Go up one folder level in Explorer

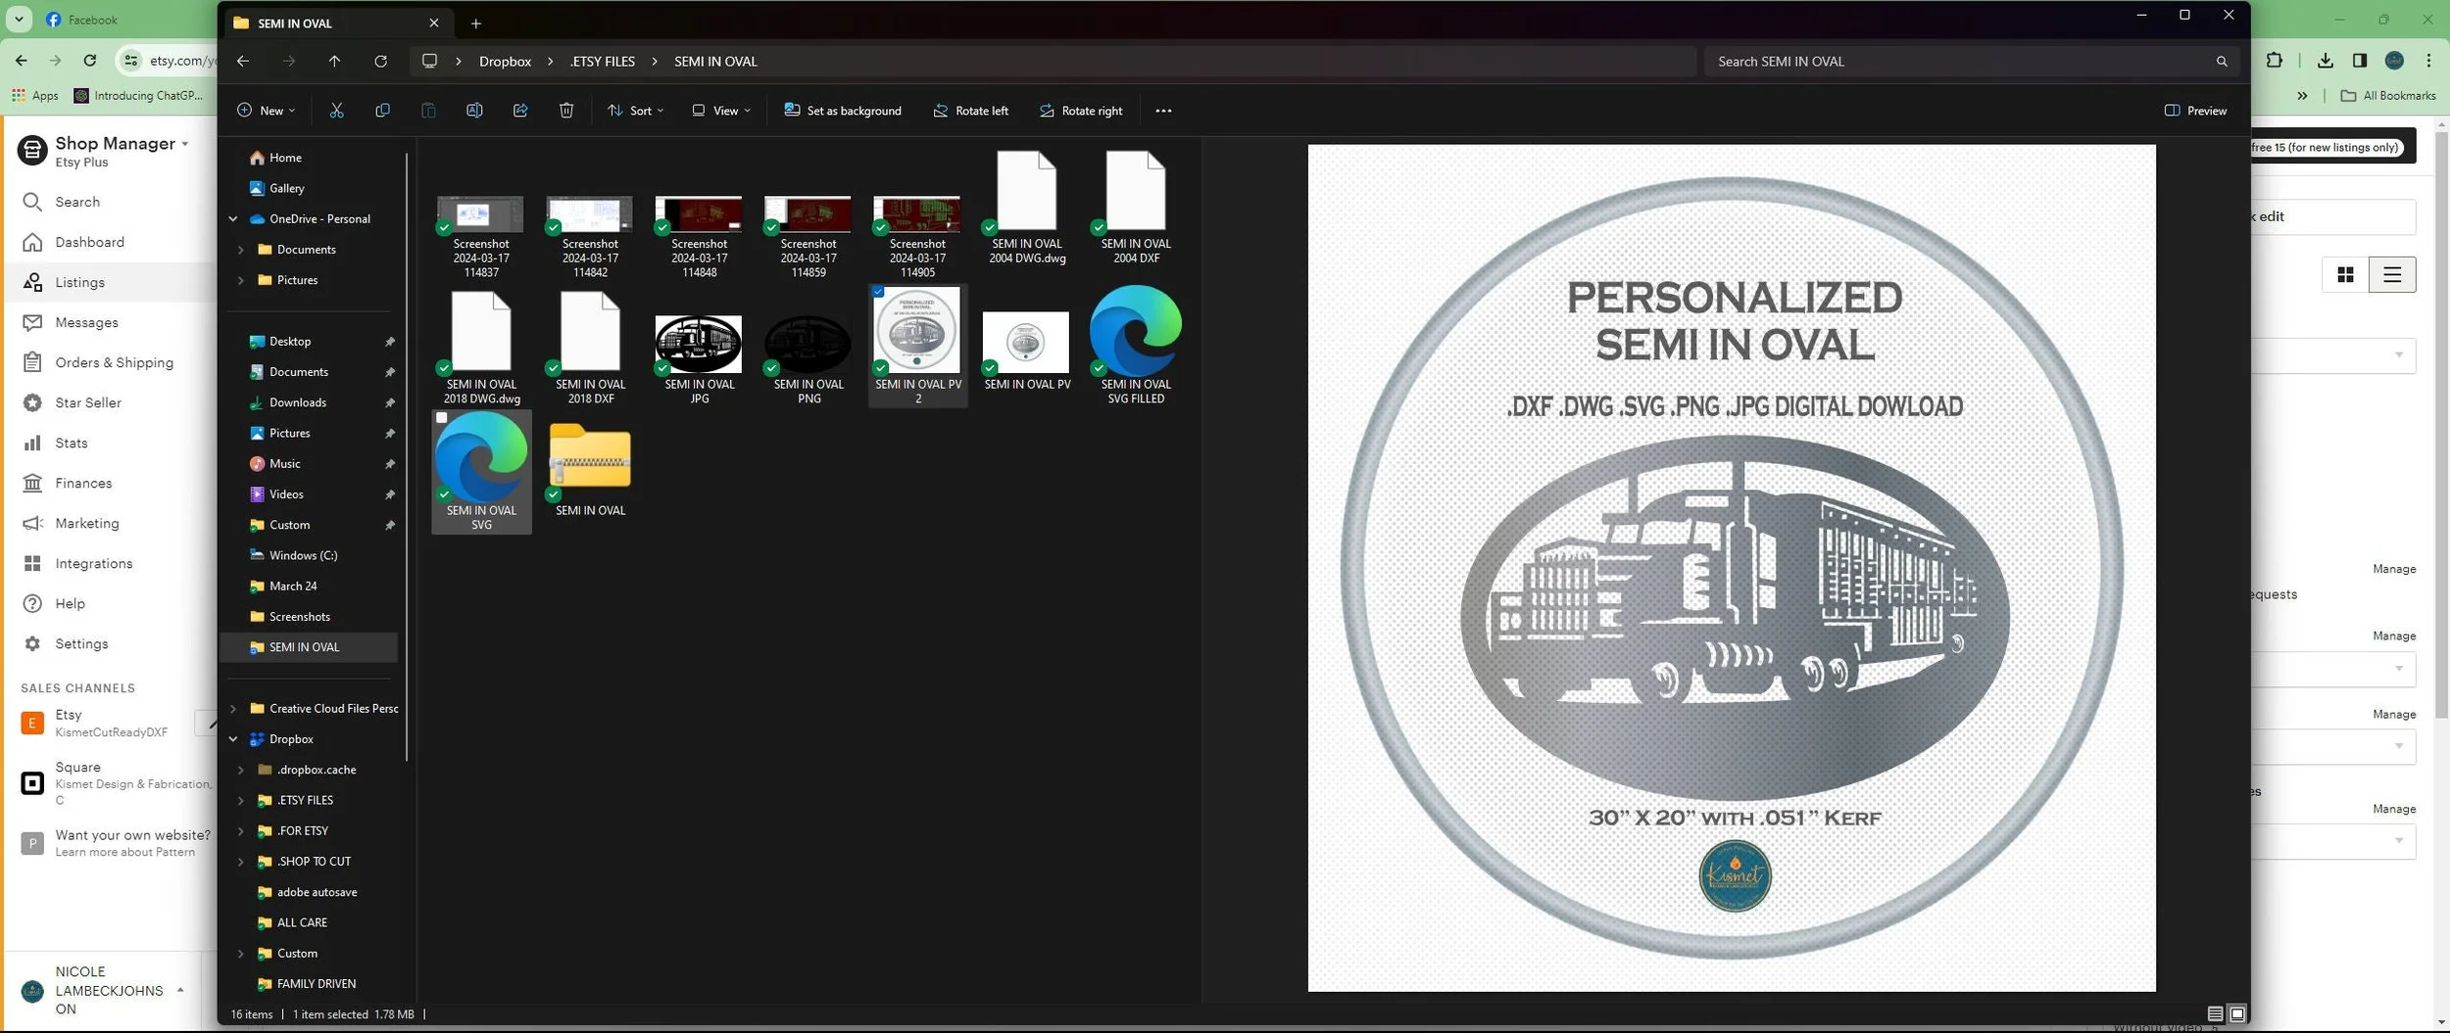pyautogui.click(x=334, y=61)
